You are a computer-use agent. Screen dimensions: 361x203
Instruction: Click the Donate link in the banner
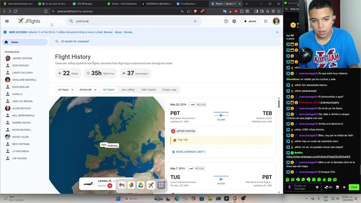[x=128, y=32]
